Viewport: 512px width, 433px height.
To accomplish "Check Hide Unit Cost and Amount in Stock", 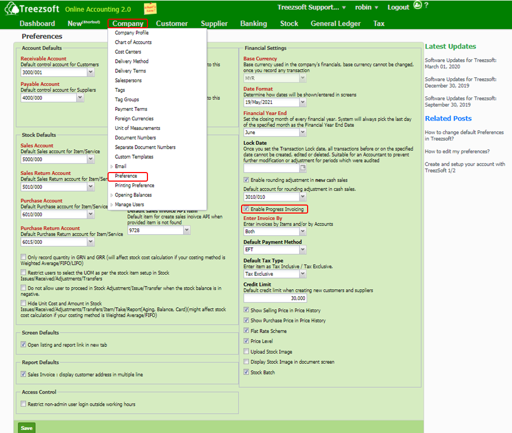I will [x=23, y=303].
